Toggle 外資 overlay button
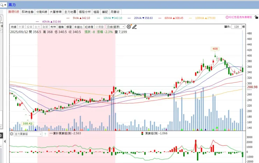This screenshot has width=259, height=163. [x=21, y=27]
